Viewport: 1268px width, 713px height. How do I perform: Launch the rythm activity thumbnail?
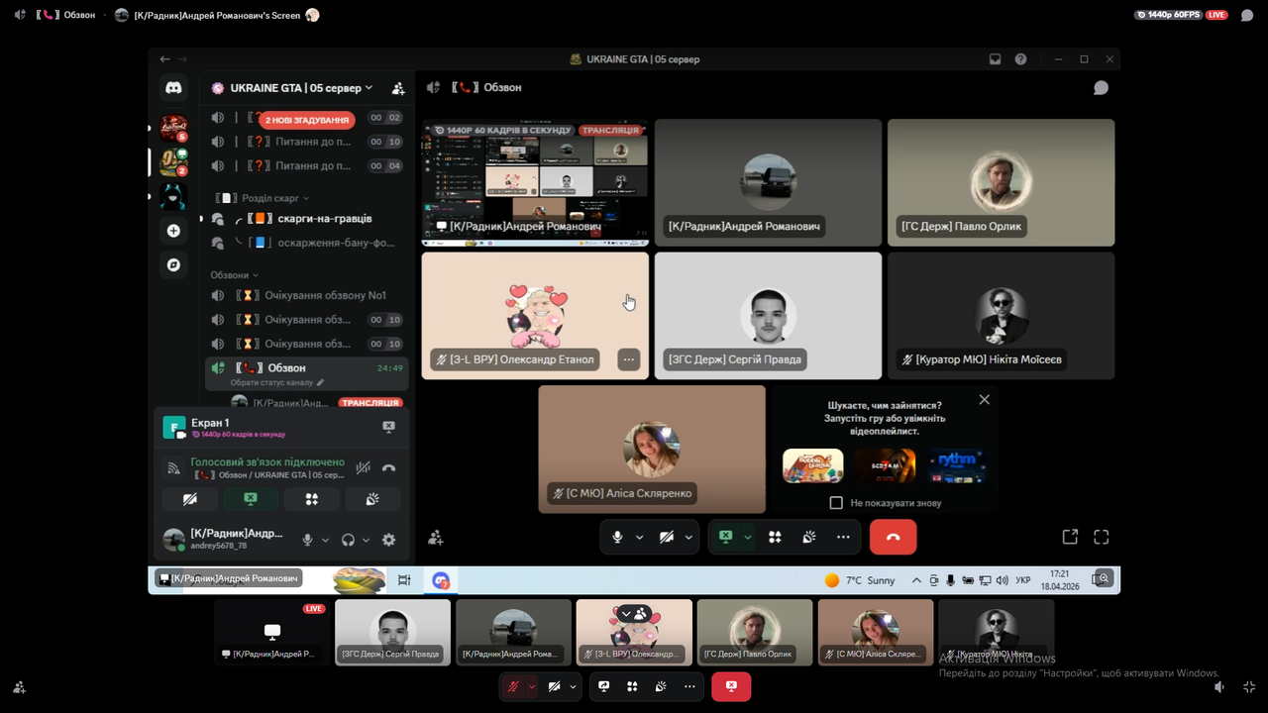click(957, 465)
